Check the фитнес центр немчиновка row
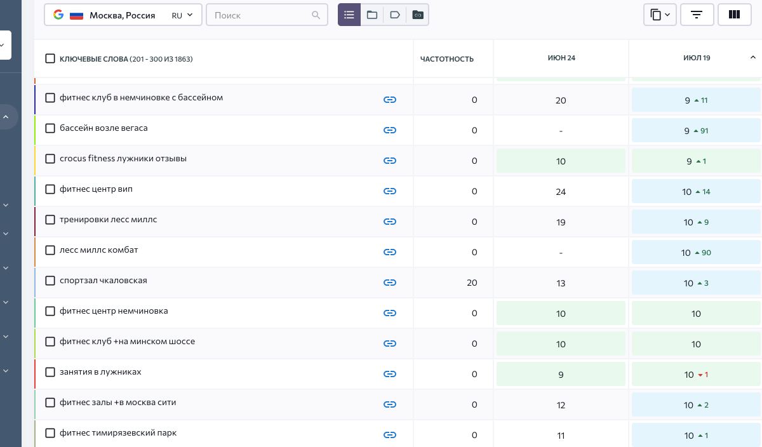Image resolution: width=762 pixels, height=447 pixels. click(50, 311)
